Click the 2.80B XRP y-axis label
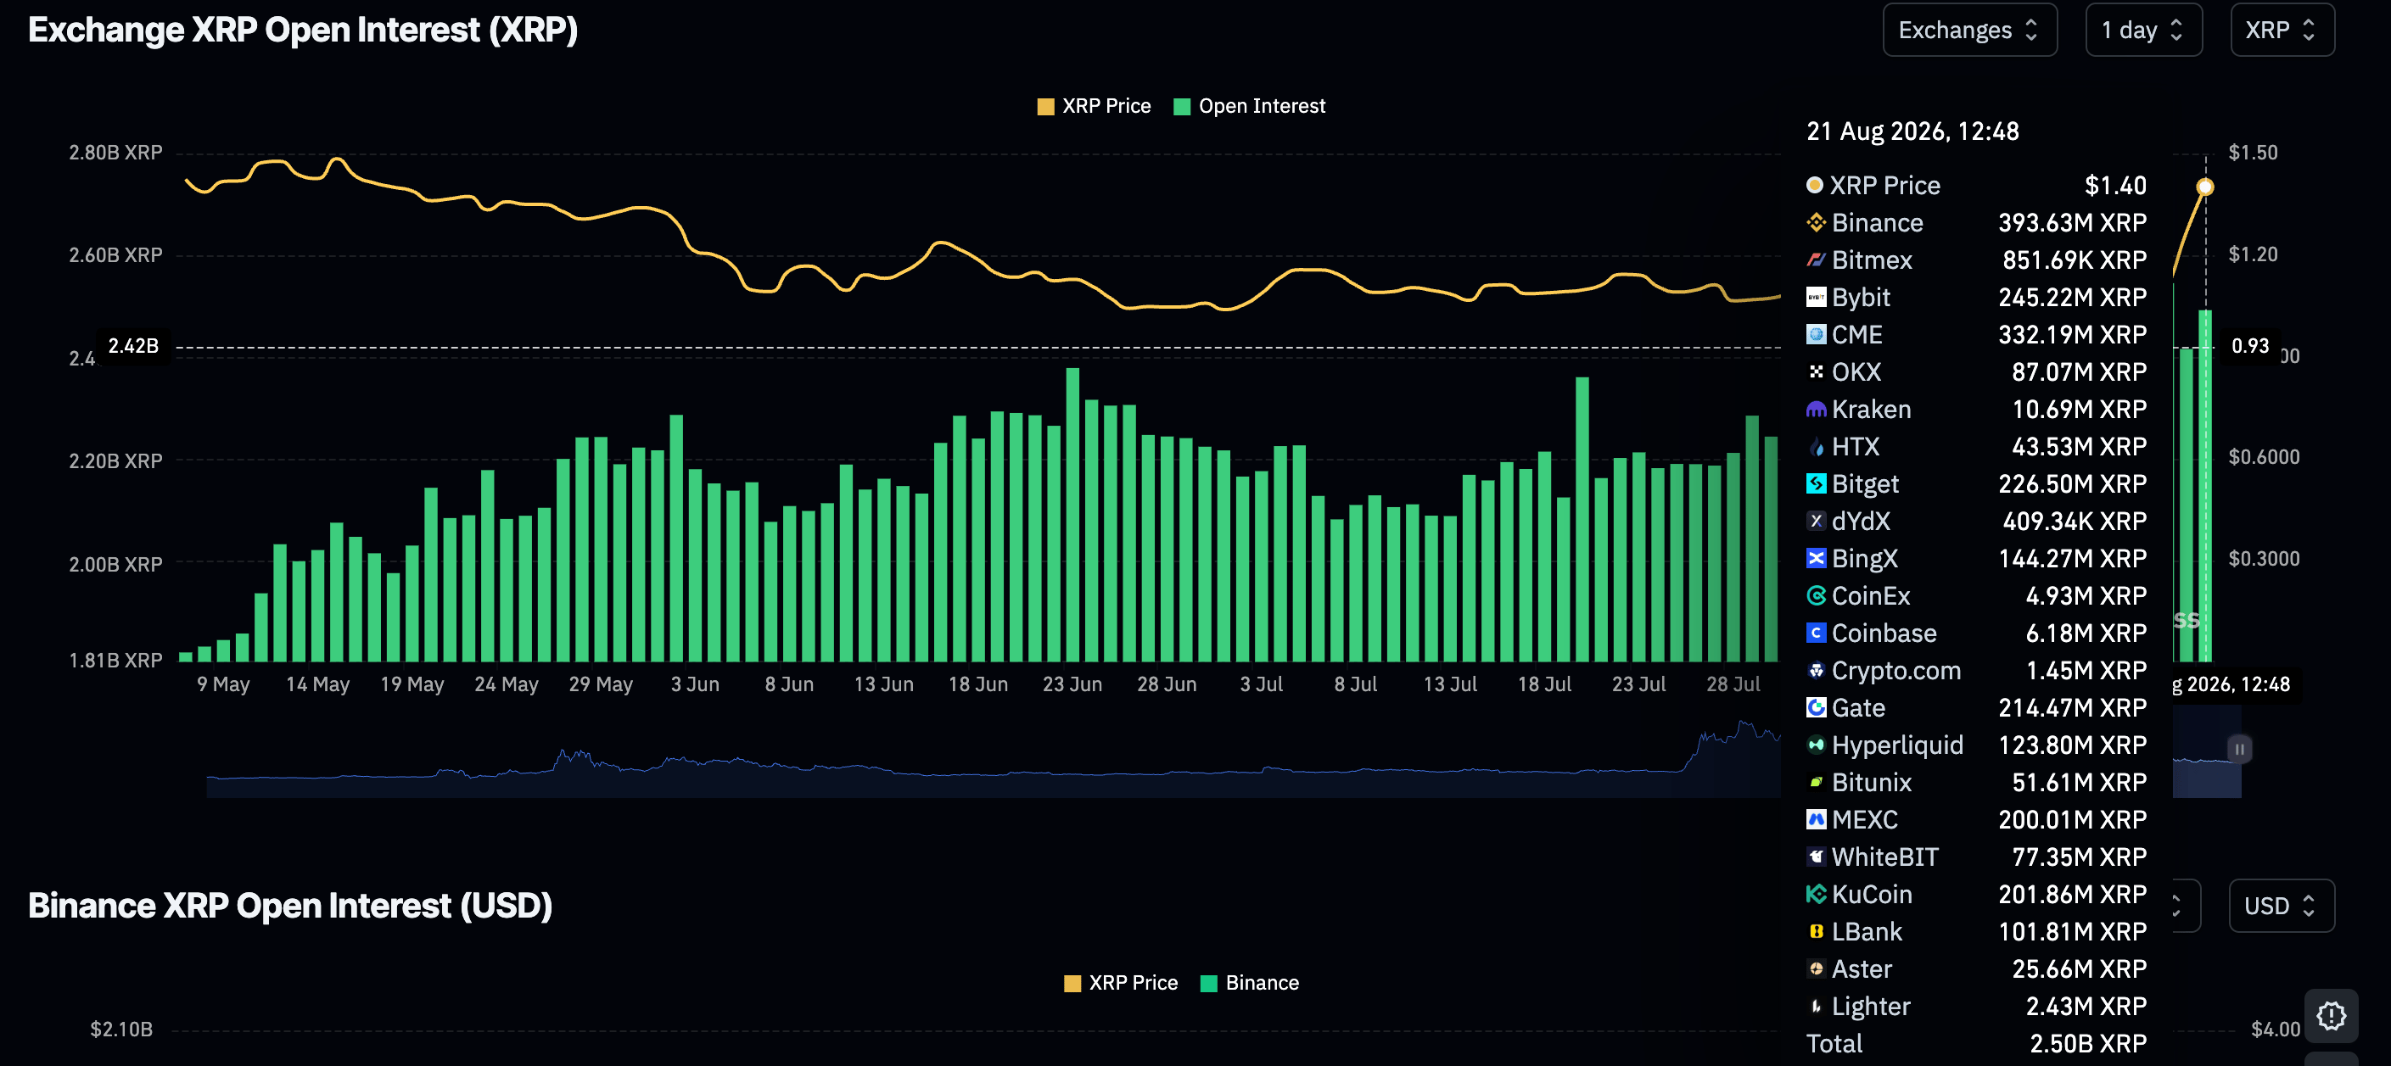This screenshot has width=2391, height=1066. pos(115,152)
